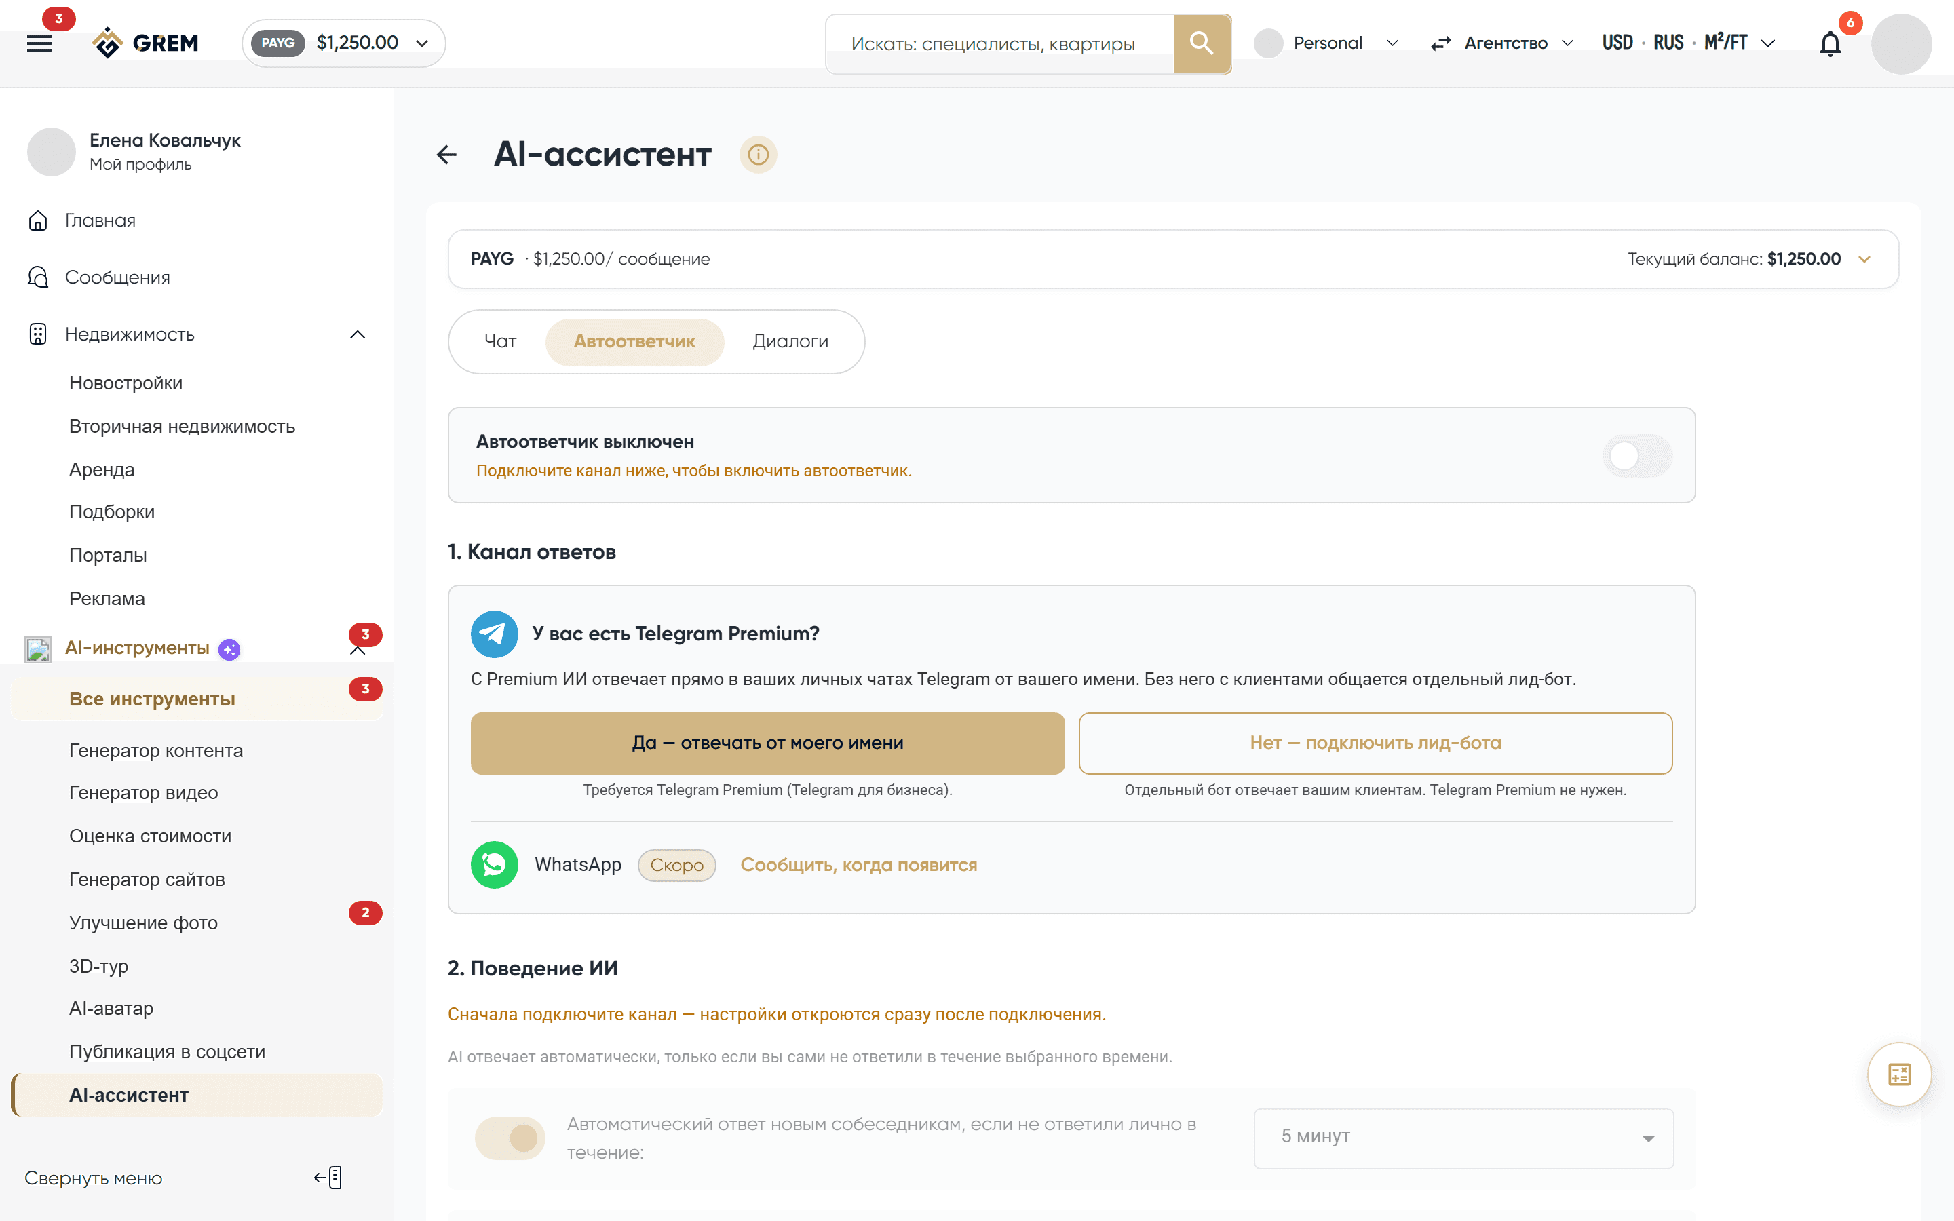Collapse the Недвижимость section
Viewport: 1954px width, 1221px height.
click(x=358, y=334)
